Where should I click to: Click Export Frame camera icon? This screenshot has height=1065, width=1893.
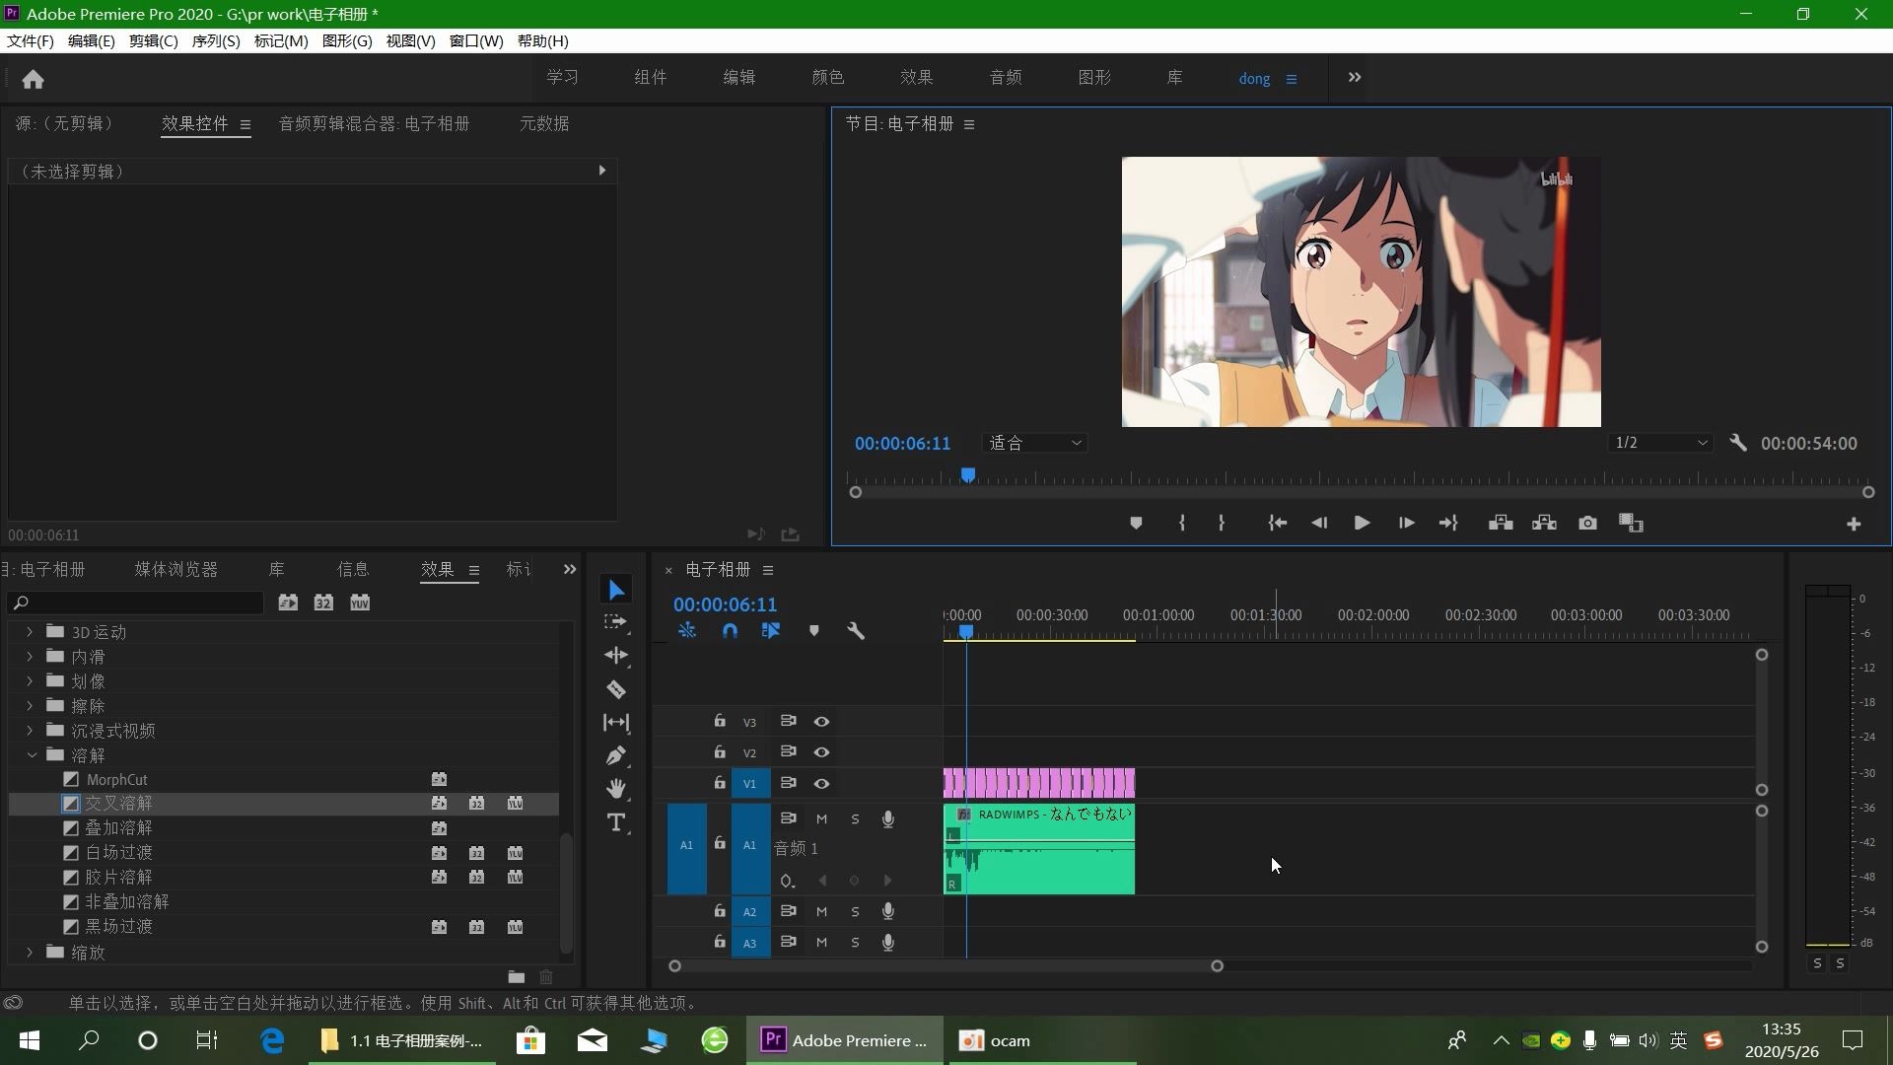[1587, 523]
